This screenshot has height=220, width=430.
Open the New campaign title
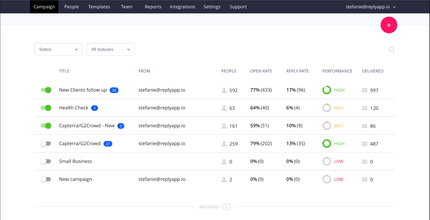pos(75,179)
